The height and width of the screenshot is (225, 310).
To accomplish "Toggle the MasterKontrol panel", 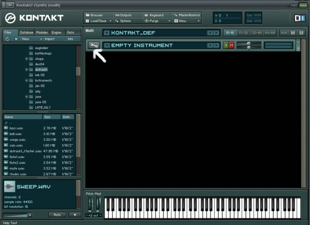I will coord(187,15).
